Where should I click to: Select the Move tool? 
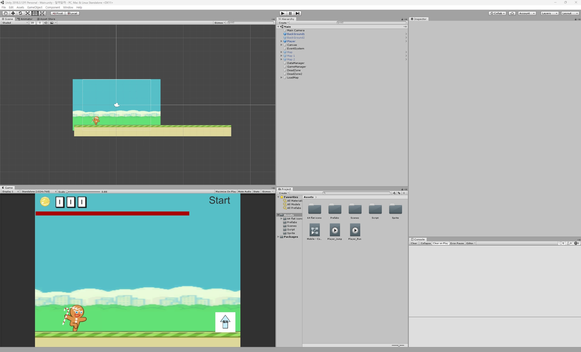click(13, 13)
